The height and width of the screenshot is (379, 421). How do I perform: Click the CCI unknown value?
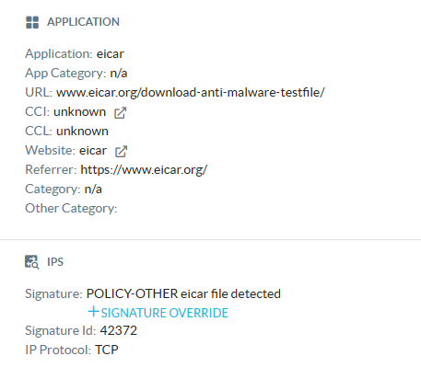pyautogui.click(x=79, y=112)
